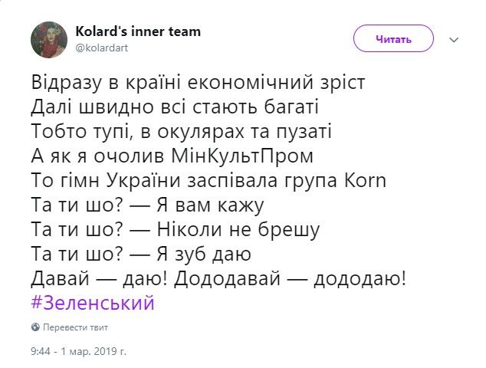Screen dimensions: 486x368
Task: Click the word МінКультПром in the tweet
Action: coord(242,156)
